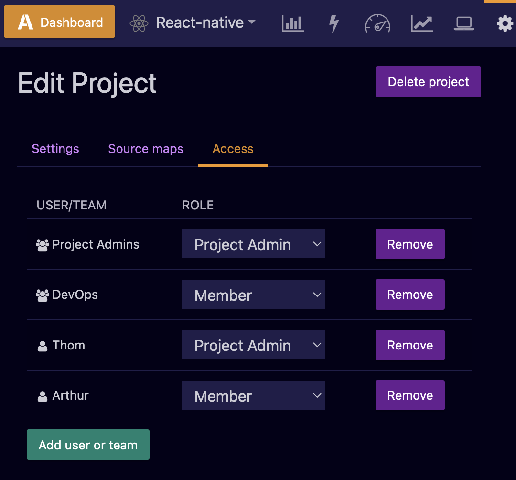Screen dimensions: 516x480
Task: Open the gear settings icon
Action: pyautogui.click(x=505, y=24)
